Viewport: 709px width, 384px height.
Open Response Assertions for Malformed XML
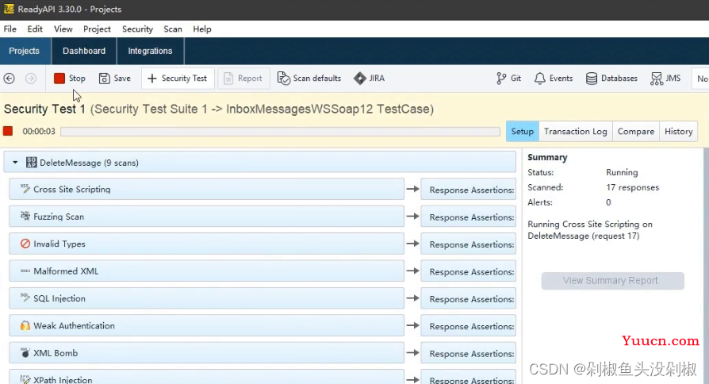(469, 271)
